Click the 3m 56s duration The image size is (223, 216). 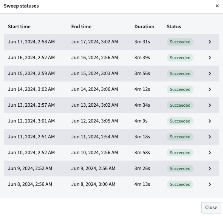coord(142,74)
